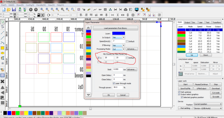
Task: Click the Advance button beside Processing Mode
Action: pos(132,49)
